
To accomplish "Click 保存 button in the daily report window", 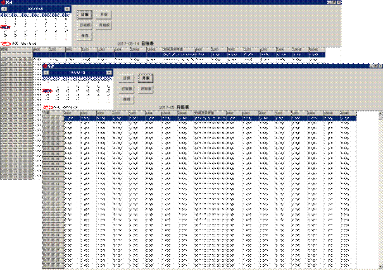I will pos(85,36).
